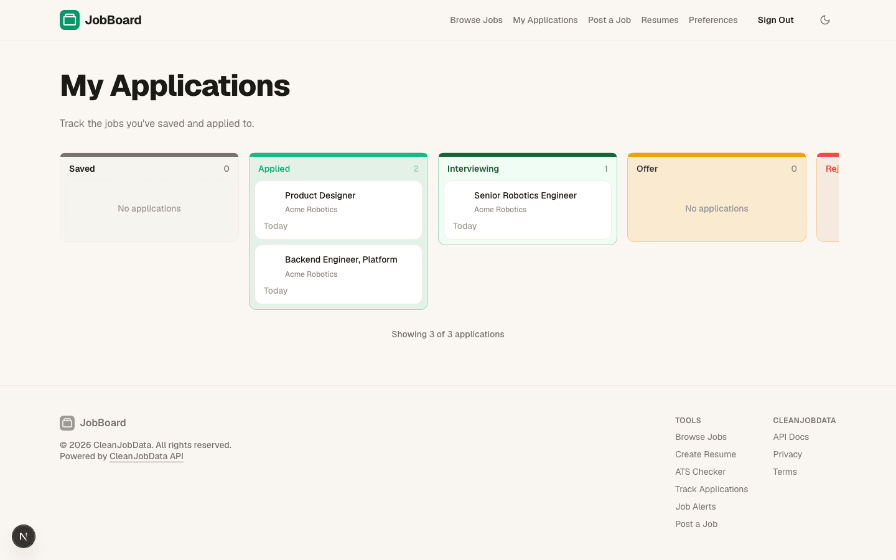Click the "Showing 3 of 3 applications" text

pyautogui.click(x=448, y=334)
